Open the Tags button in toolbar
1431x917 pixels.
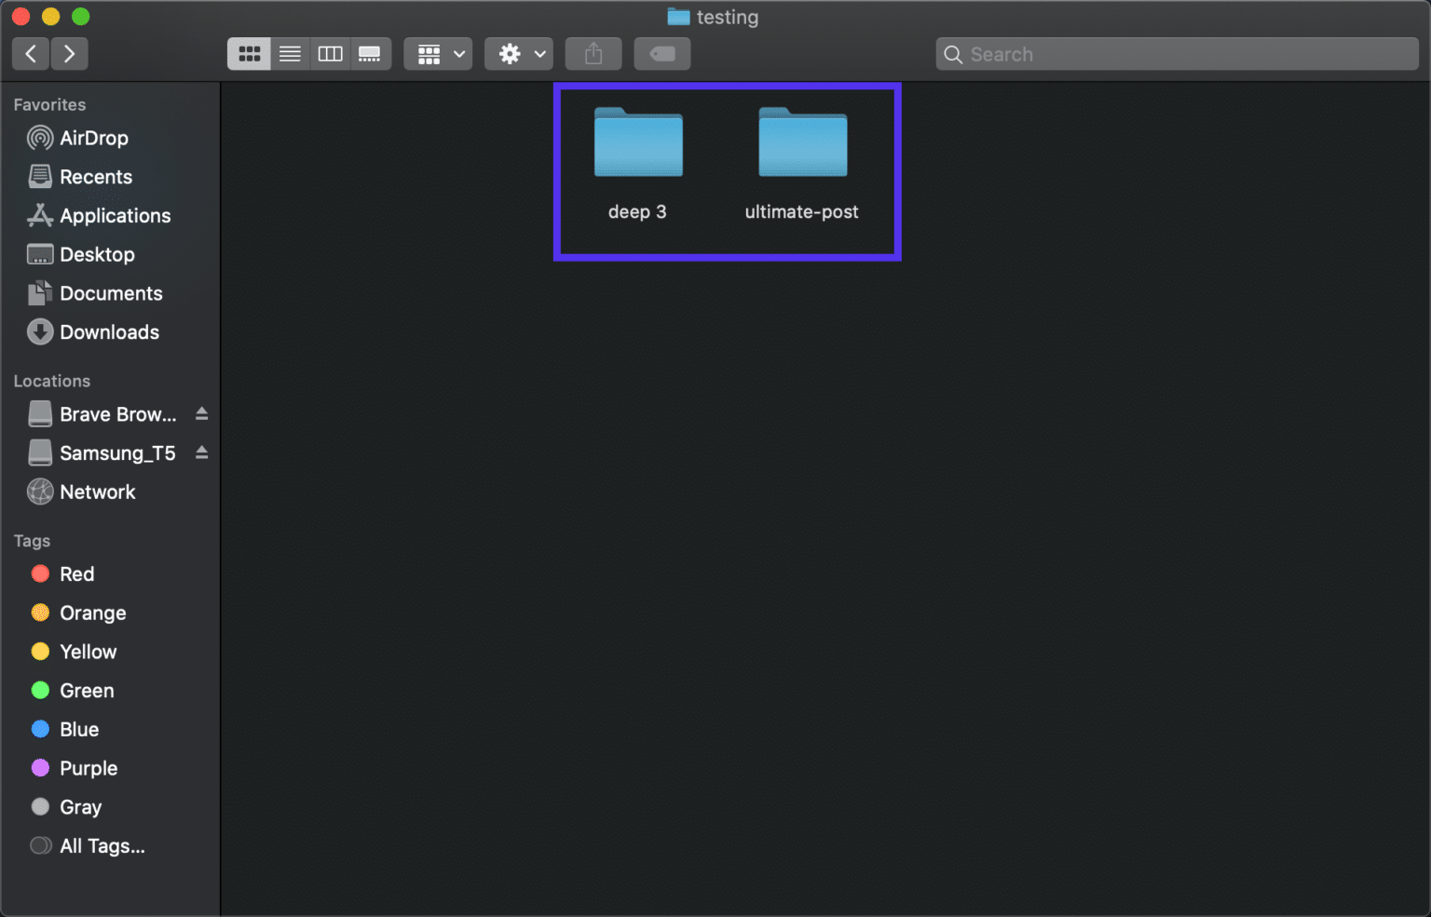(661, 53)
